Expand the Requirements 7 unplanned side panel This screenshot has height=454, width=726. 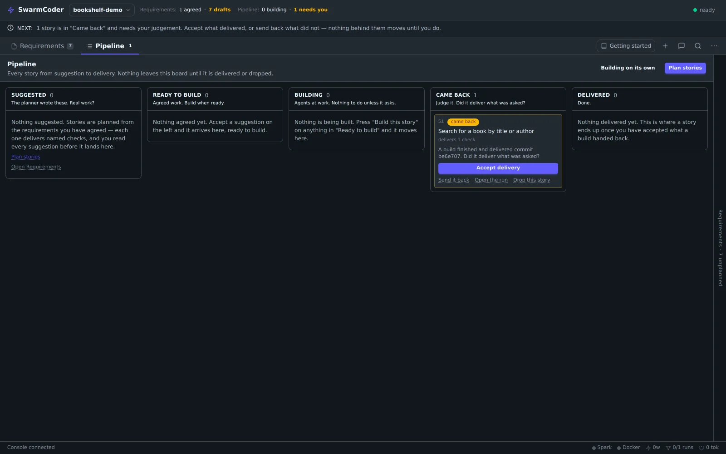(720, 248)
